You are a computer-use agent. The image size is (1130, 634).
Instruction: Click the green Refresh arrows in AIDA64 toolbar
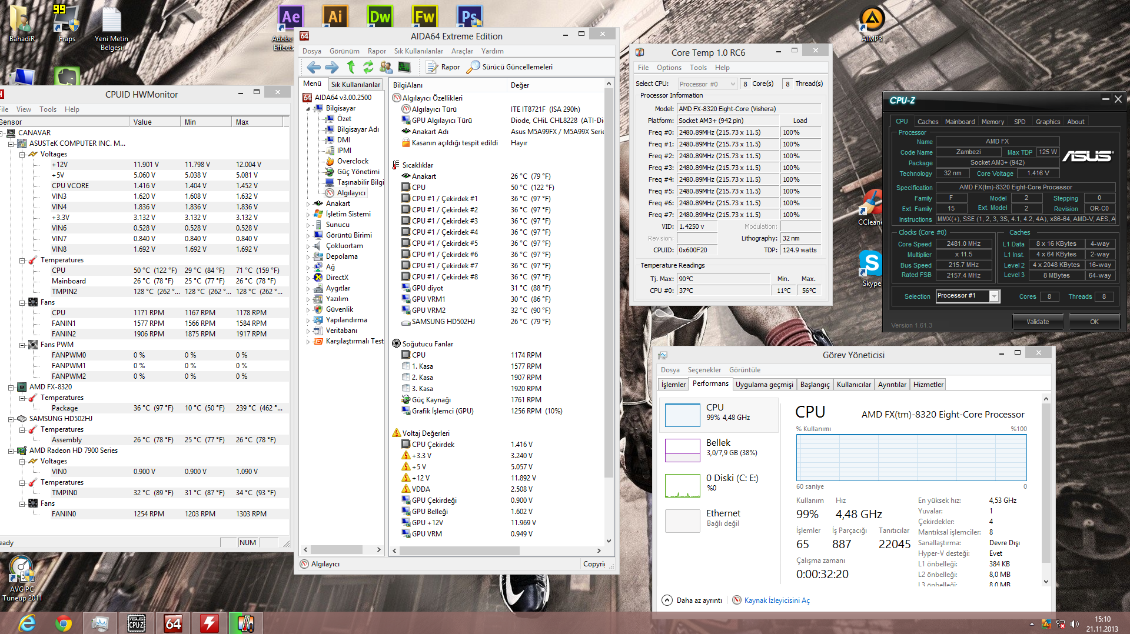(368, 67)
